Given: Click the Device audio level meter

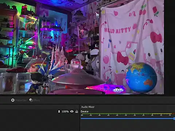Looking at the screenshot, I should click(128, 114).
